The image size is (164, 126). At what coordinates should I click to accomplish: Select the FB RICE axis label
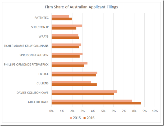pos(43,74)
